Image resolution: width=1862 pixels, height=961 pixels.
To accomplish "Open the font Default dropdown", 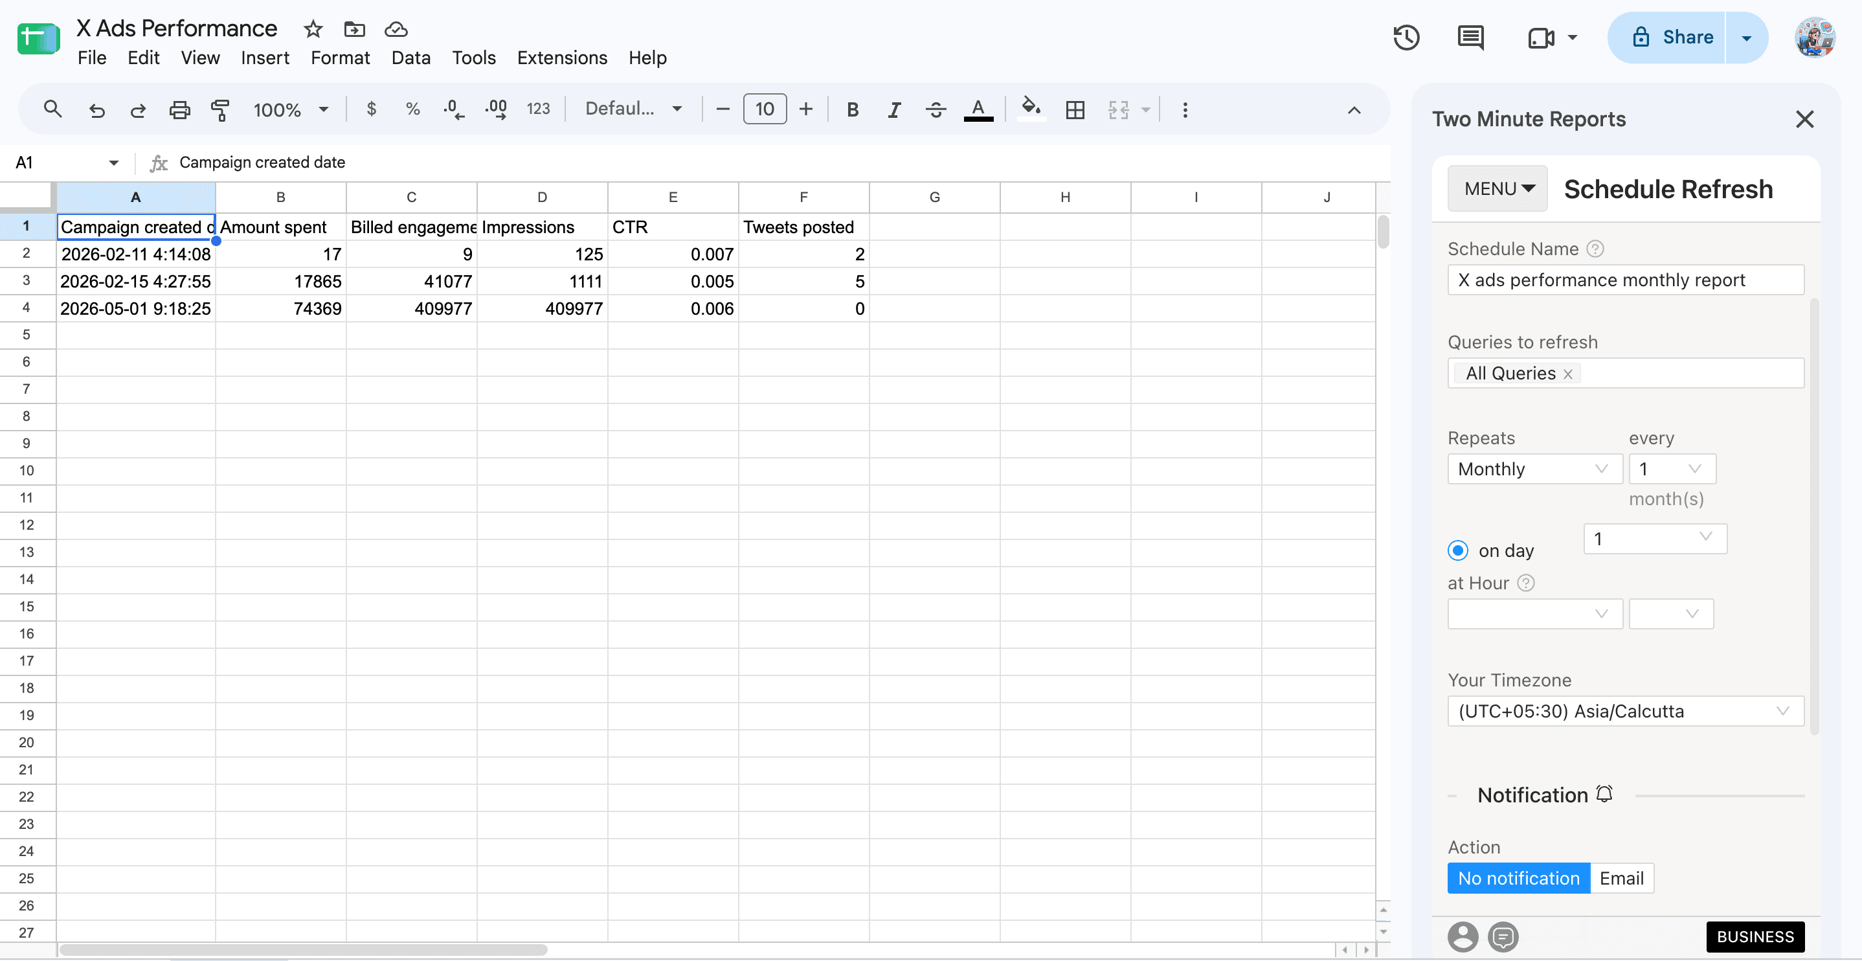I will click(x=633, y=109).
